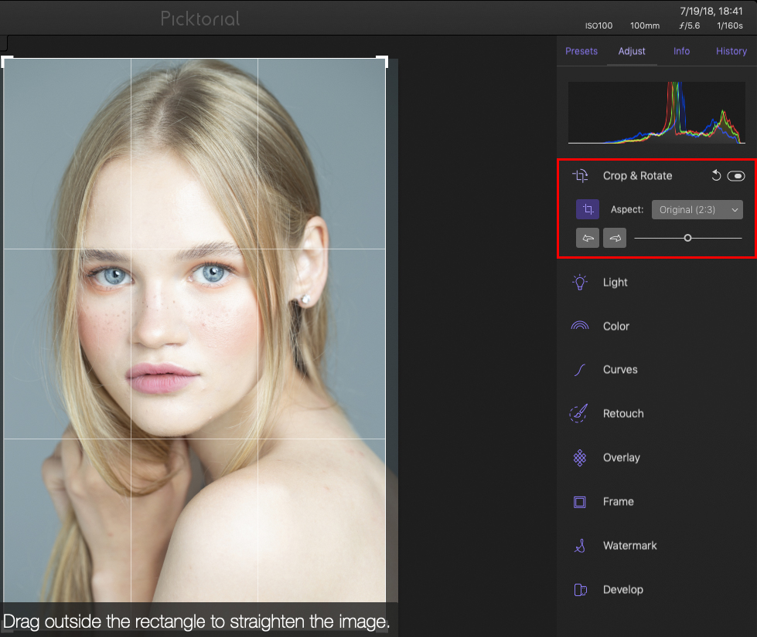This screenshot has width=757, height=637.
Task: Open the History tab
Action: (731, 51)
